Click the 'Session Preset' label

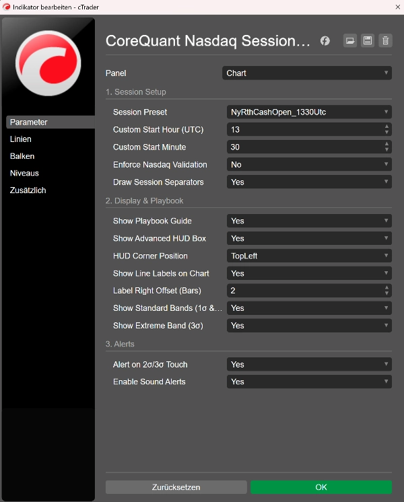[x=140, y=112]
